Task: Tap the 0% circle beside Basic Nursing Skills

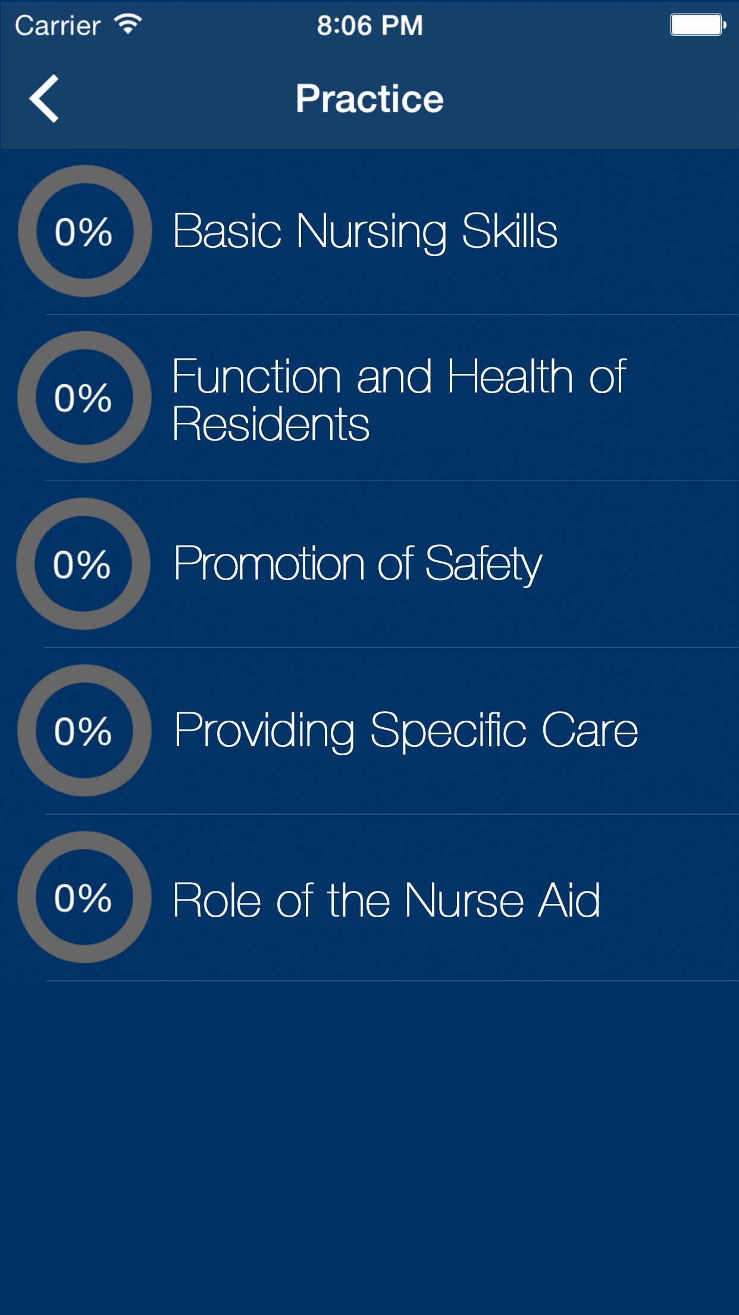Action: tap(86, 232)
